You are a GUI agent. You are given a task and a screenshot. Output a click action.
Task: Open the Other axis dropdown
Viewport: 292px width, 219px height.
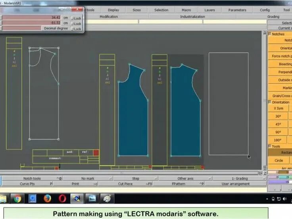coord(185,179)
